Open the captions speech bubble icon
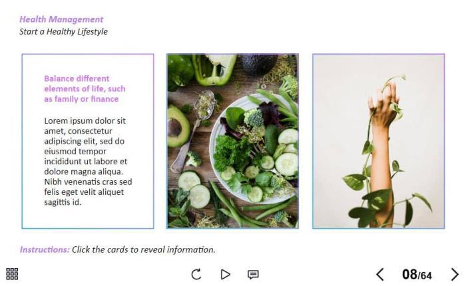The height and width of the screenshot is (286, 466). (x=253, y=275)
